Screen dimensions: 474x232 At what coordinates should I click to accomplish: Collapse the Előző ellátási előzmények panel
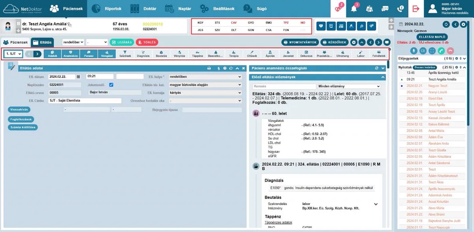tap(383, 77)
